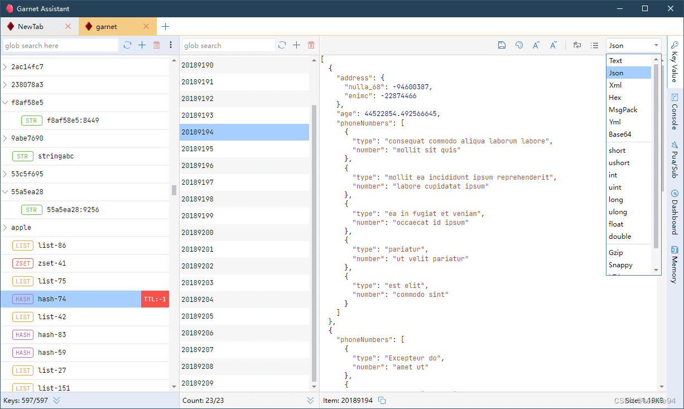This screenshot has height=409, width=684.
Task: Copy the item name 20189194
Action: (x=382, y=400)
